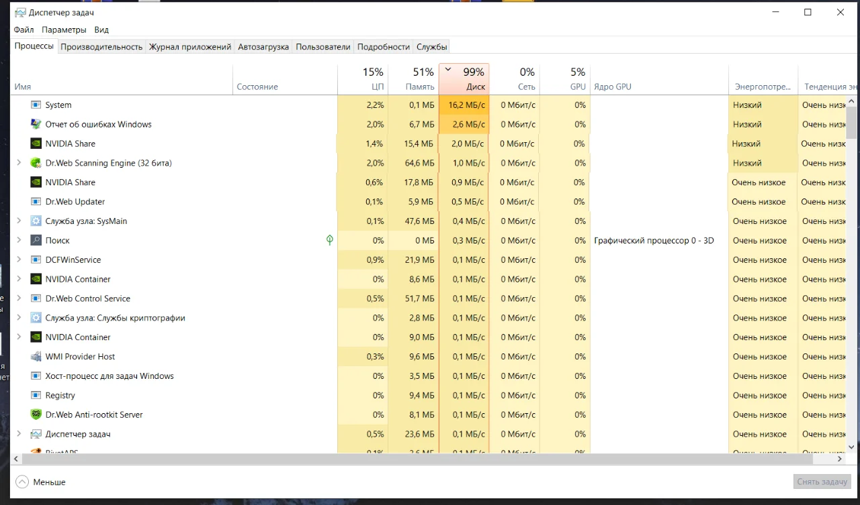
Task: Sort by the Энергопотребление column header
Action: (x=763, y=79)
